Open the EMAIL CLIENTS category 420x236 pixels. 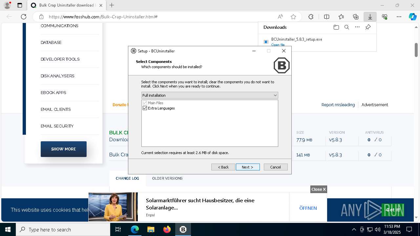click(56, 109)
